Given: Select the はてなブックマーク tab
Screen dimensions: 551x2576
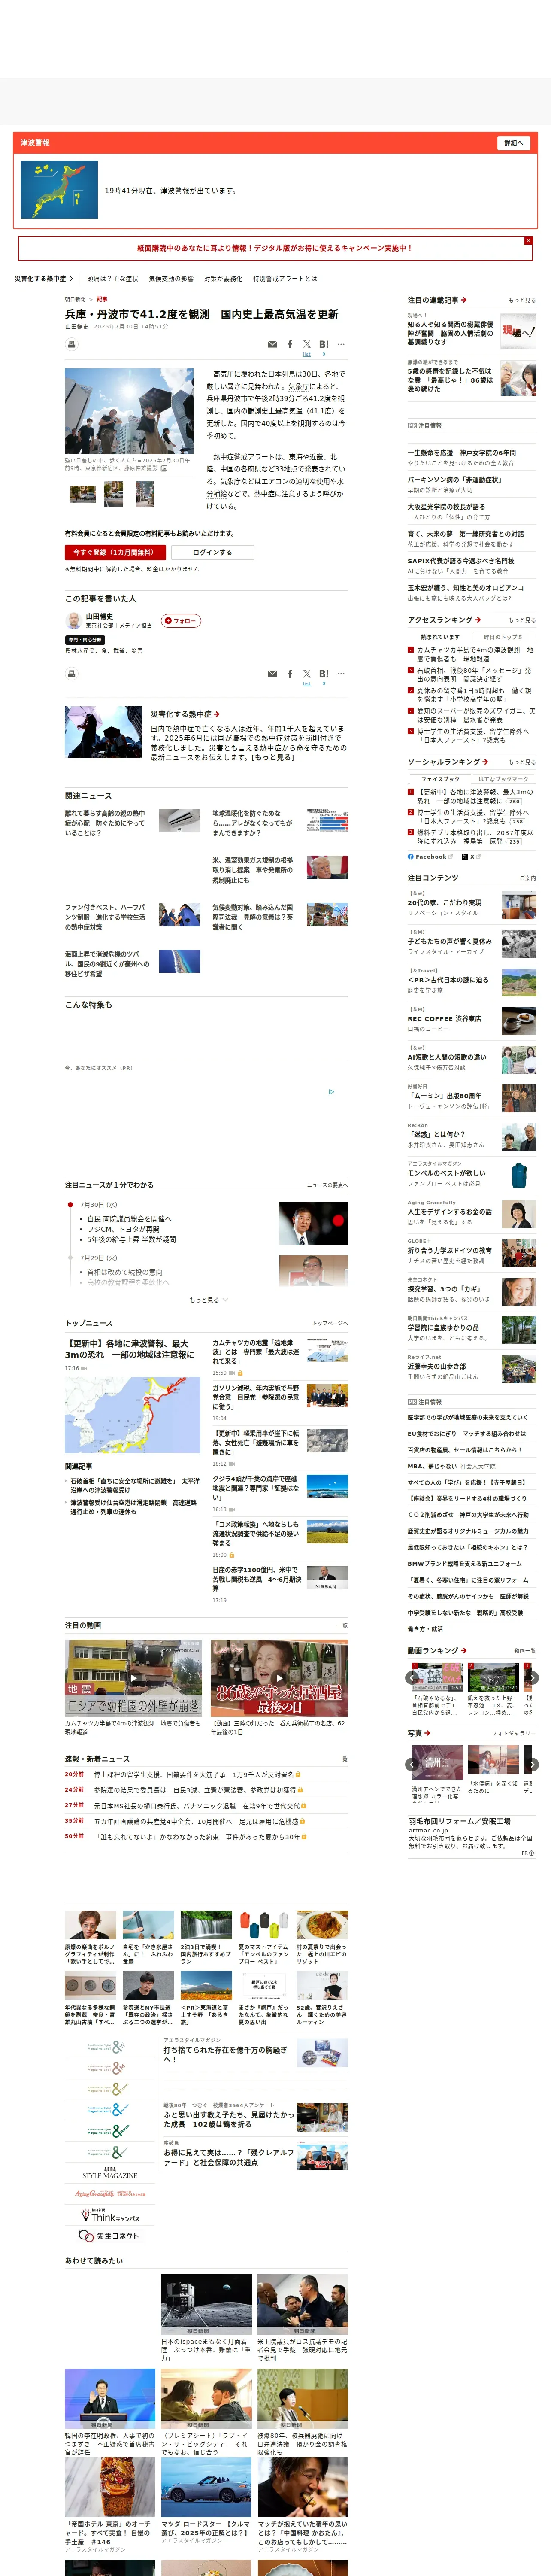Looking at the screenshot, I should pyautogui.click(x=503, y=779).
